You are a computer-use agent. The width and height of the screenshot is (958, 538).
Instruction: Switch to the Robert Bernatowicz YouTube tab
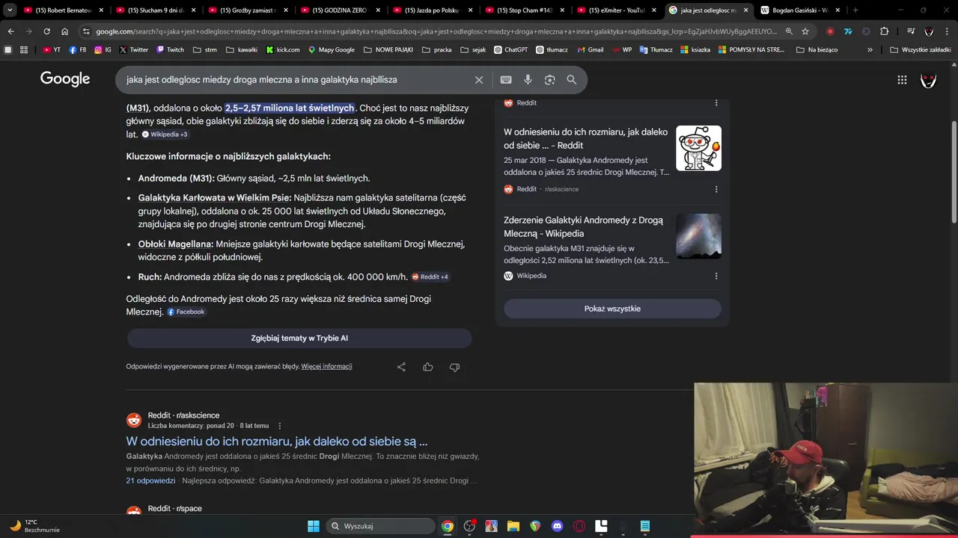point(63,10)
